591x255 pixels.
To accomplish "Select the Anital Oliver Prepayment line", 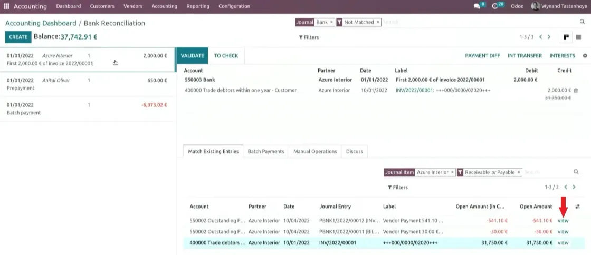I will point(88,84).
